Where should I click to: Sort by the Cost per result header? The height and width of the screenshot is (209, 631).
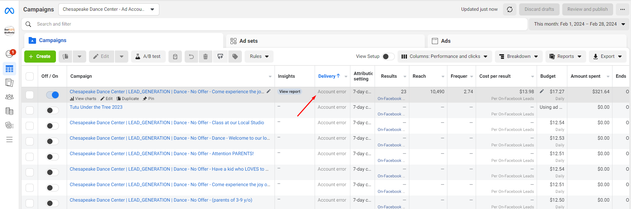tap(495, 76)
